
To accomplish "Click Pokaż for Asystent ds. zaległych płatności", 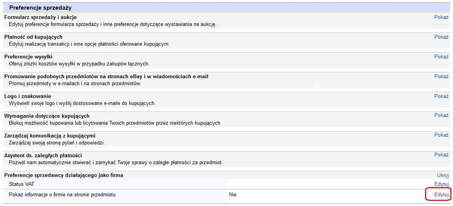I will point(441,155).
